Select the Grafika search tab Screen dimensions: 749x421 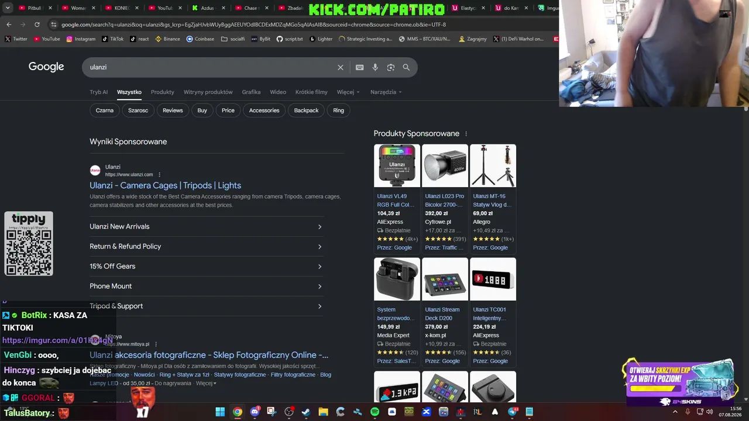click(x=251, y=92)
